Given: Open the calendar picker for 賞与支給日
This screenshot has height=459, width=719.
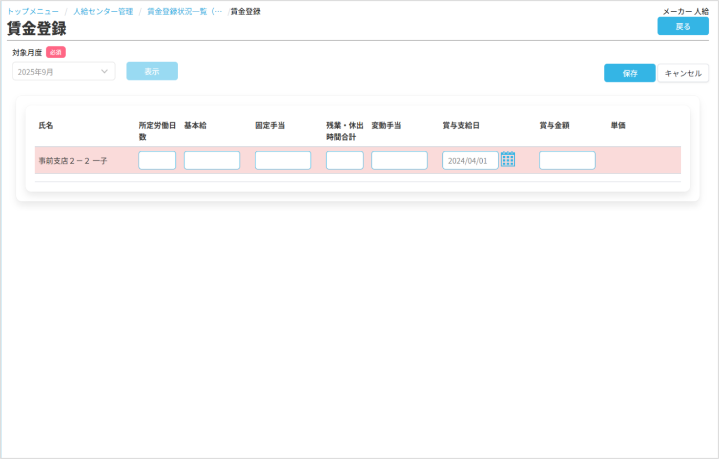Looking at the screenshot, I should [508, 159].
